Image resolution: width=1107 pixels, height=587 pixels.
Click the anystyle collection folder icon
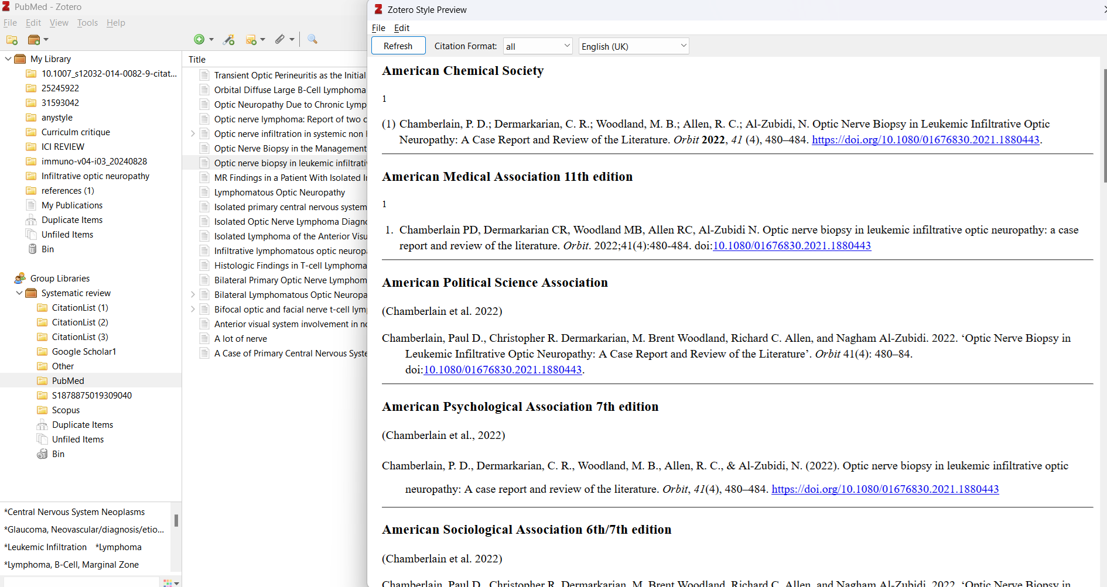tap(31, 118)
